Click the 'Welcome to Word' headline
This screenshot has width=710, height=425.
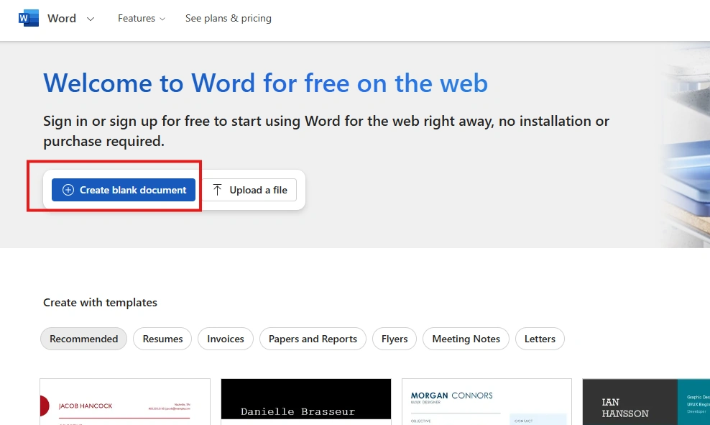265,83
